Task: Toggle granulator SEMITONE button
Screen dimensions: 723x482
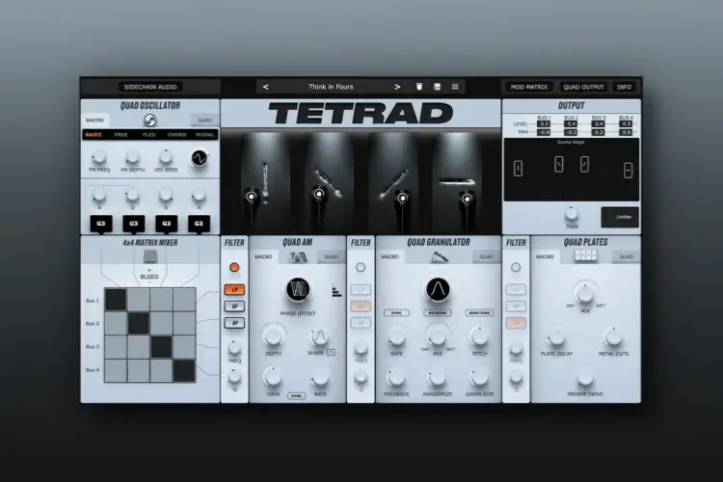Action: pos(479,312)
